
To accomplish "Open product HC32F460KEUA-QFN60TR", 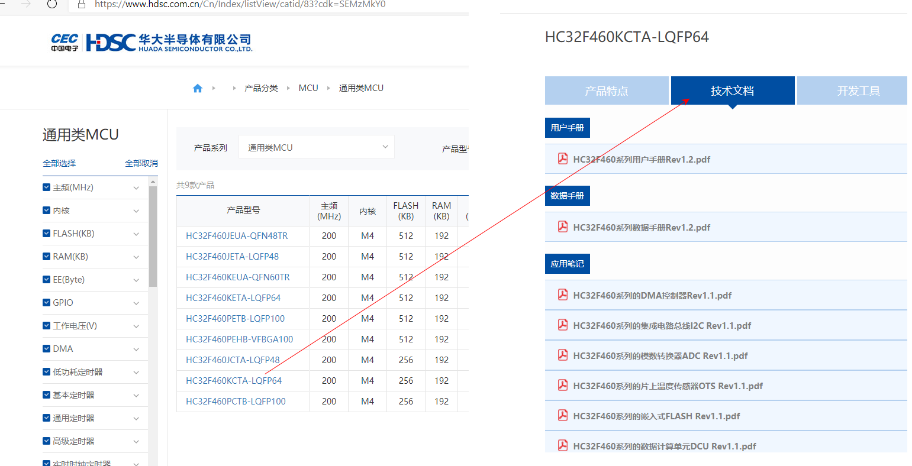I will (238, 277).
